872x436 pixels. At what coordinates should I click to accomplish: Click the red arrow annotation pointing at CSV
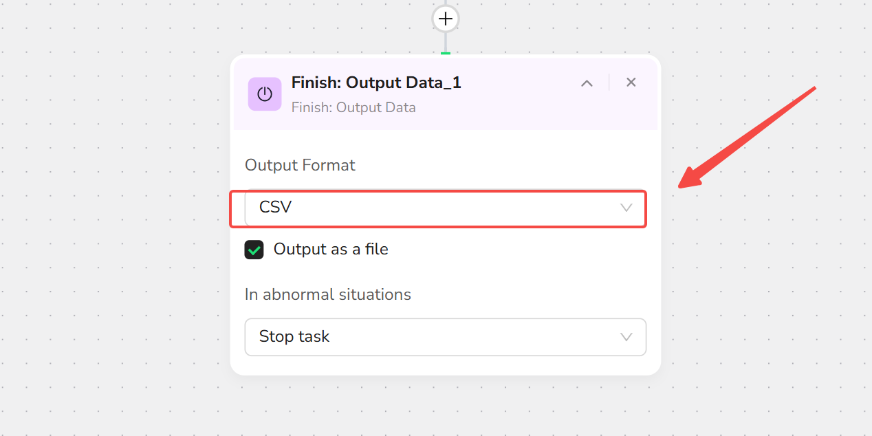[x=747, y=137]
